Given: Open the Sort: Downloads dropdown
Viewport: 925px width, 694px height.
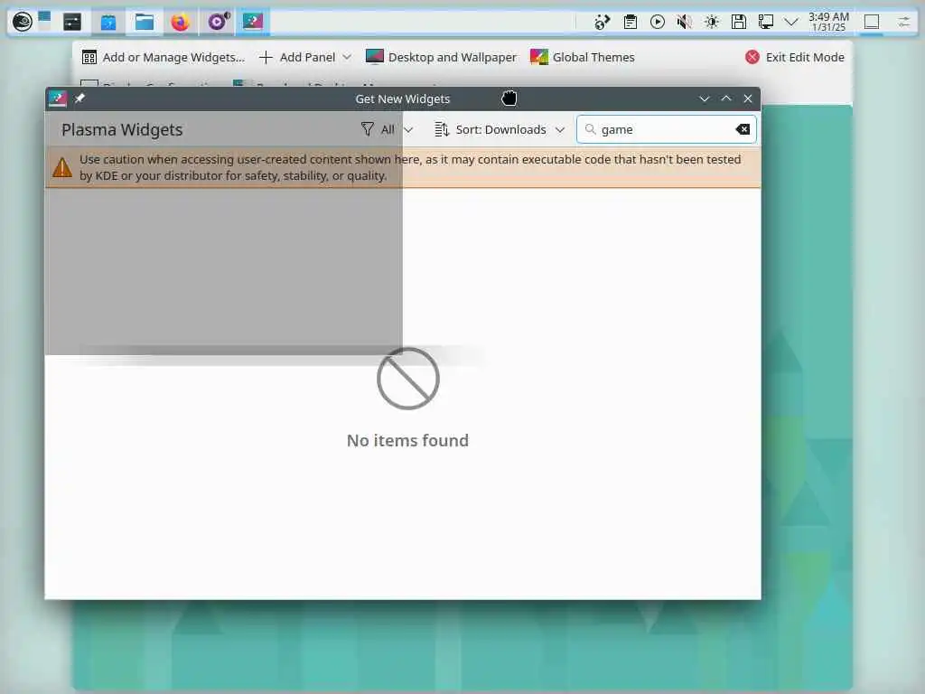Looking at the screenshot, I should coord(500,129).
